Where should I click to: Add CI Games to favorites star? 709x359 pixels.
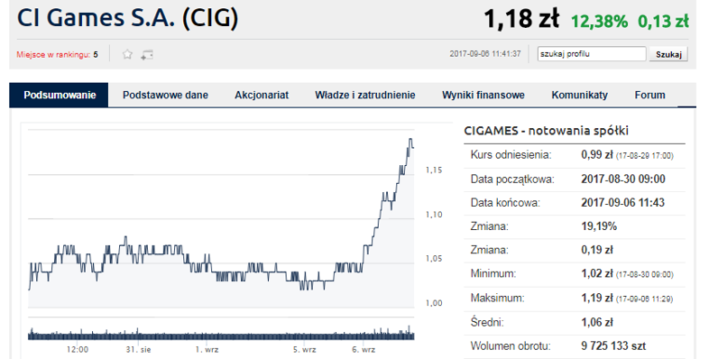click(x=127, y=55)
